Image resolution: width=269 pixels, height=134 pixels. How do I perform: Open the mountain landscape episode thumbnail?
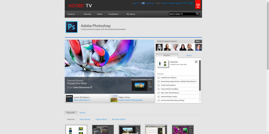pos(130,130)
